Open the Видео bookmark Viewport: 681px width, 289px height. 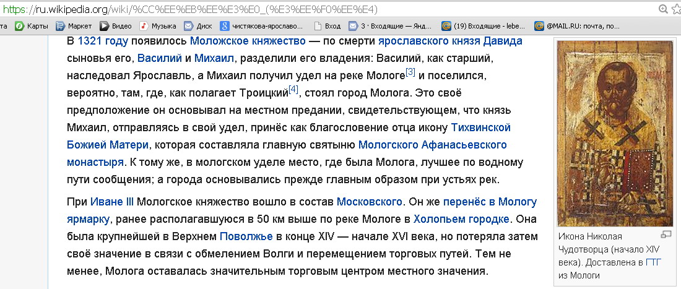pyautogui.click(x=116, y=27)
